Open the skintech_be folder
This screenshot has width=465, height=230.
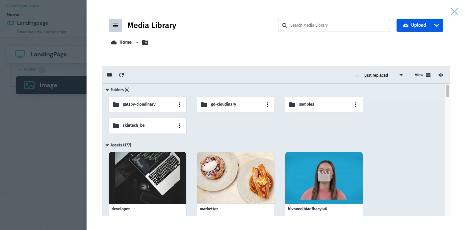coord(147,126)
